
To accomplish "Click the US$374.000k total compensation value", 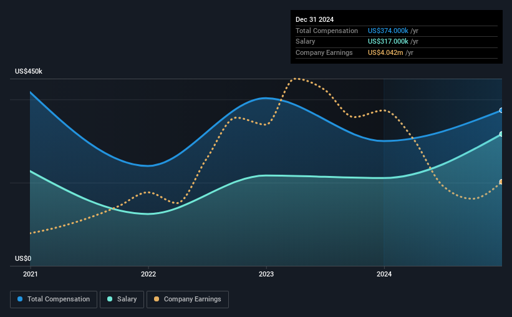I will click(x=388, y=31).
